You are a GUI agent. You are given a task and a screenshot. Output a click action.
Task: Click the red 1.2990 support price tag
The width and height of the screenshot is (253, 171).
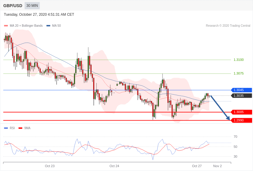(242, 120)
